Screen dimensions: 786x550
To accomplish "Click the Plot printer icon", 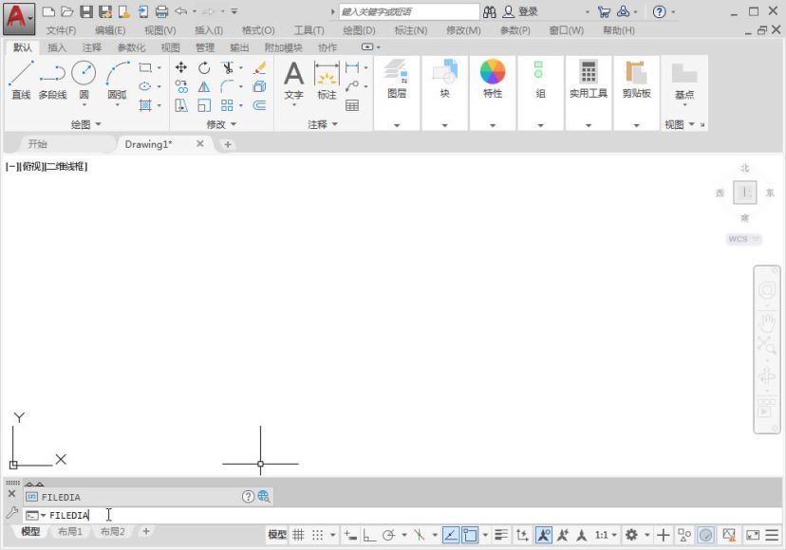I will point(161,11).
